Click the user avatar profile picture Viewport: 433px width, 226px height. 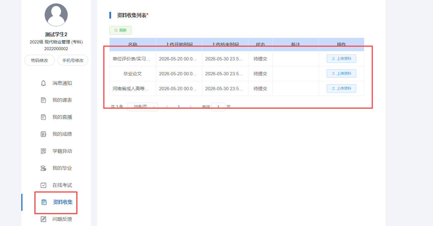click(x=56, y=15)
